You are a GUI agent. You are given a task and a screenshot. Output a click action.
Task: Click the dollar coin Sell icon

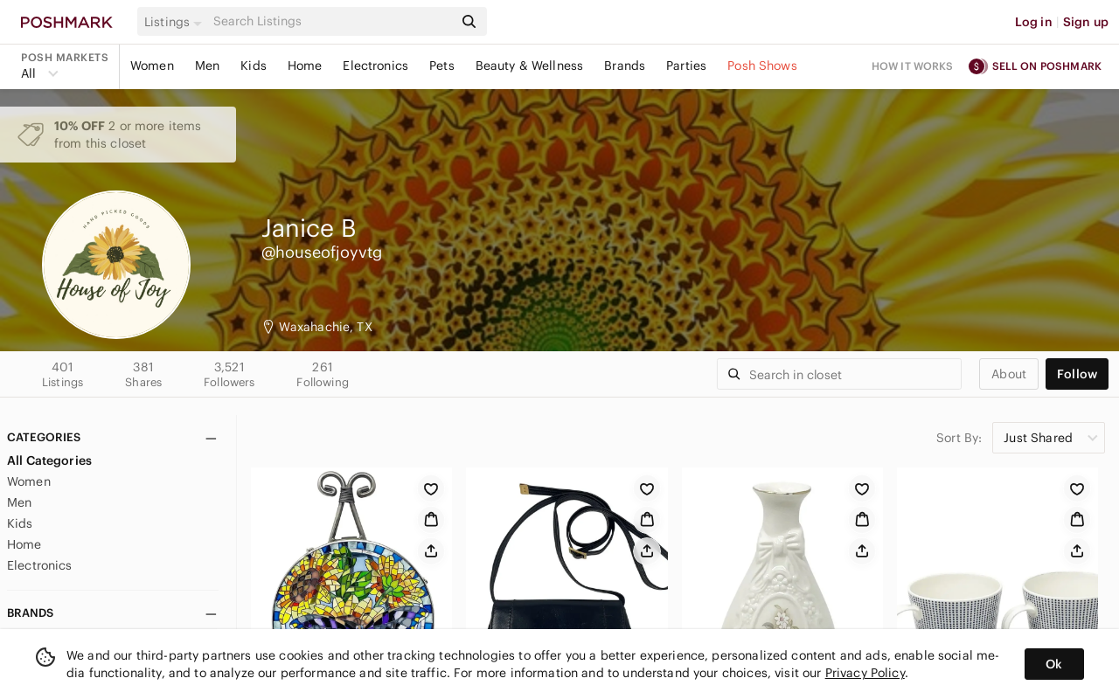tap(977, 66)
